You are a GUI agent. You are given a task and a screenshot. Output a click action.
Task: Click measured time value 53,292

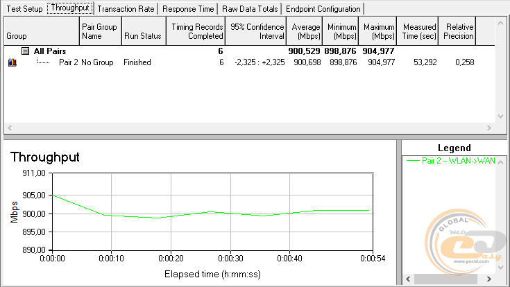coord(425,62)
